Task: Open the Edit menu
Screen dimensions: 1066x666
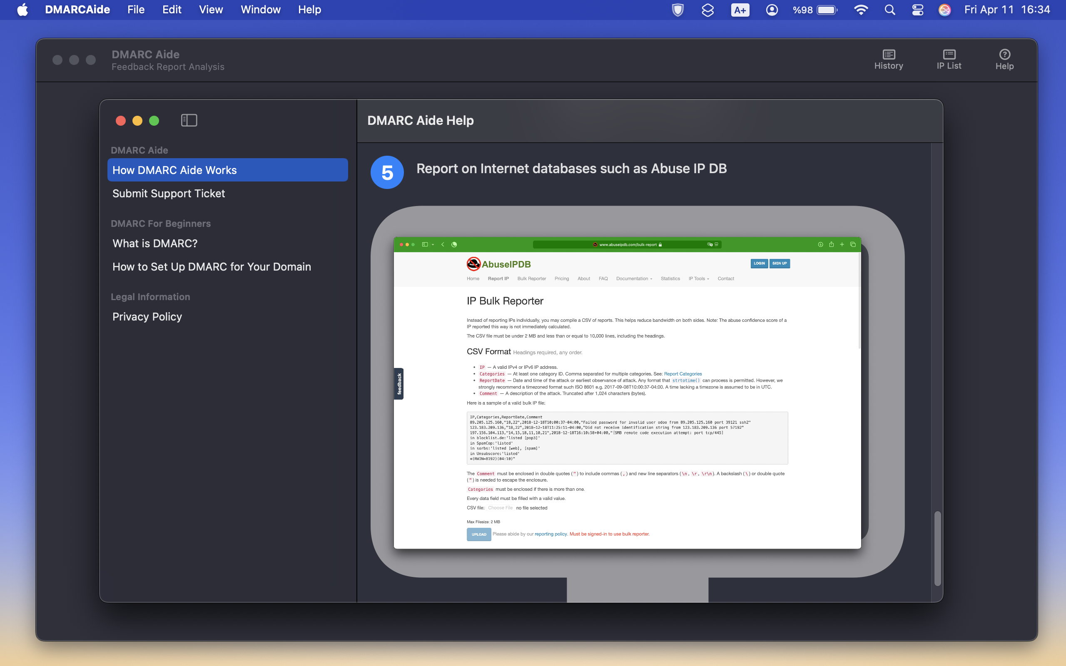Action: (x=172, y=10)
